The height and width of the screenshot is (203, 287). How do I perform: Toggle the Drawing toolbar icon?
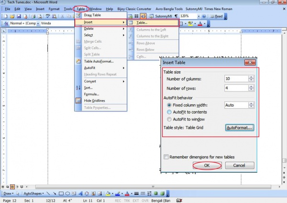point(143,16)
